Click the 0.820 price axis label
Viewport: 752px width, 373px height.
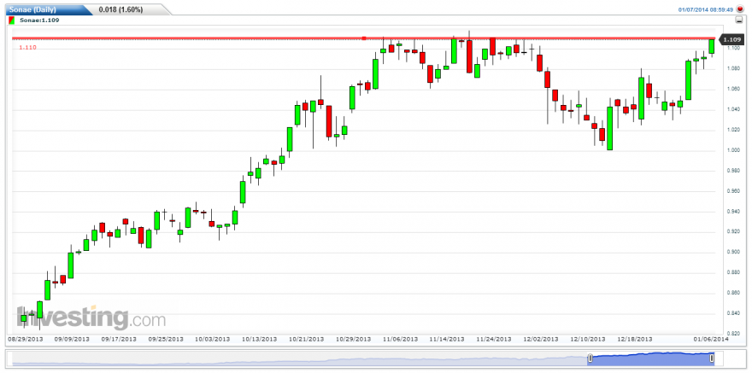[x=734, y=333]
